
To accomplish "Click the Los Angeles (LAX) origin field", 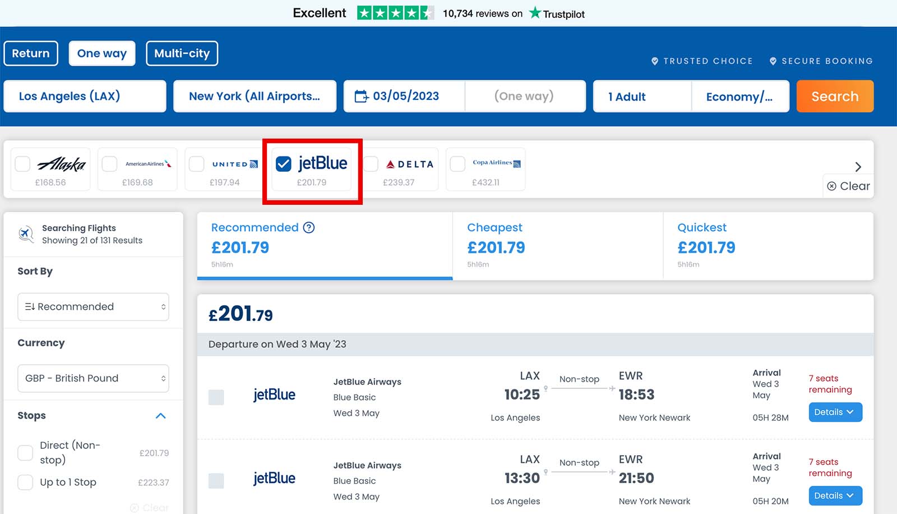I will click(x=85, y=96).
